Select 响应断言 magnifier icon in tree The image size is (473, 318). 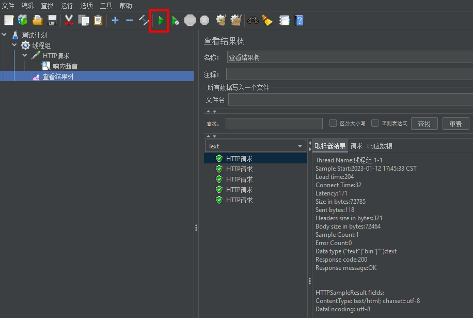[x=46, y=66]
